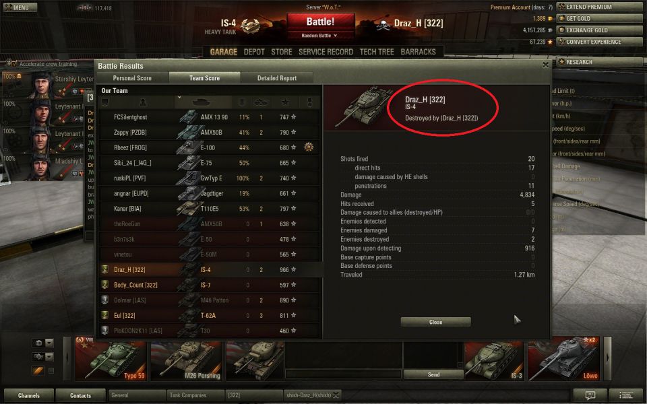647x404 pixels.
Task: Open the nation filter dropdown with globe
Action: (x=43, y=343)
